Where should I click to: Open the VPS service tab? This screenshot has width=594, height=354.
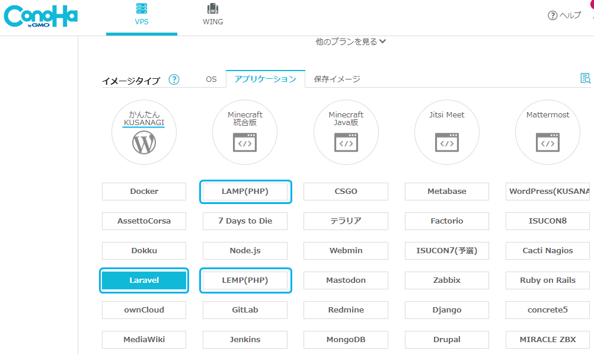coord(142,15)
